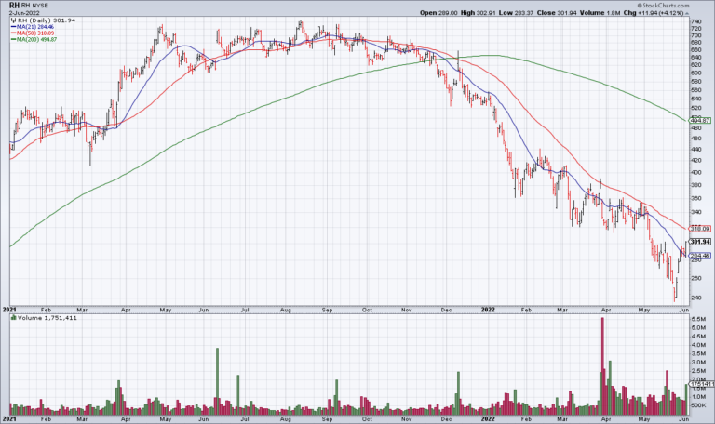Click the green 494.87 MA(200) price tag
715x424 pixels.
(x=700, y=120)
